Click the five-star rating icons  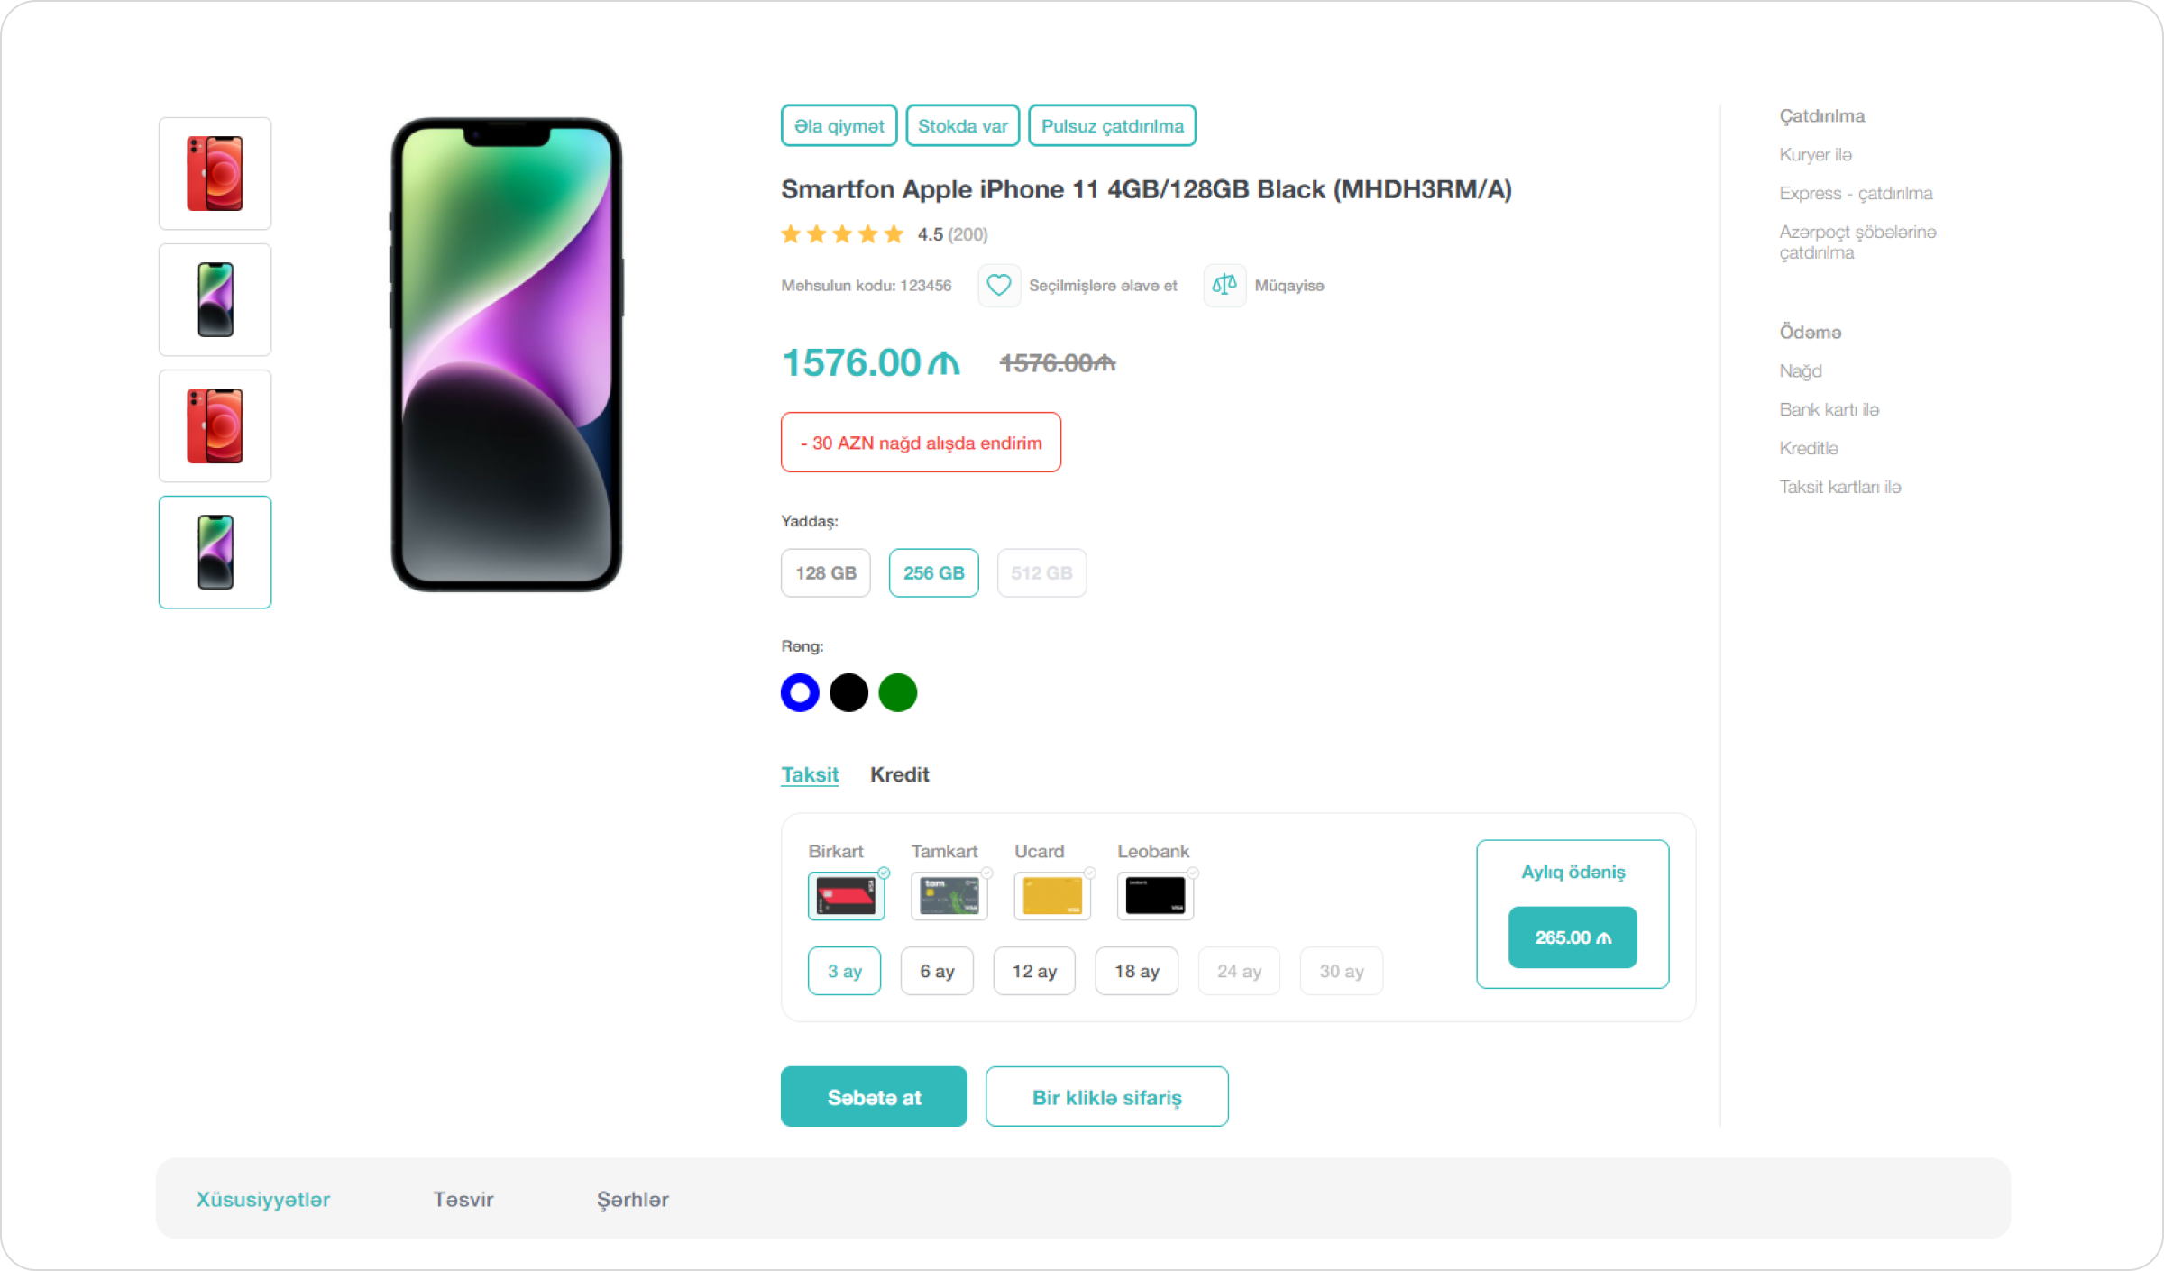[842, 235]
